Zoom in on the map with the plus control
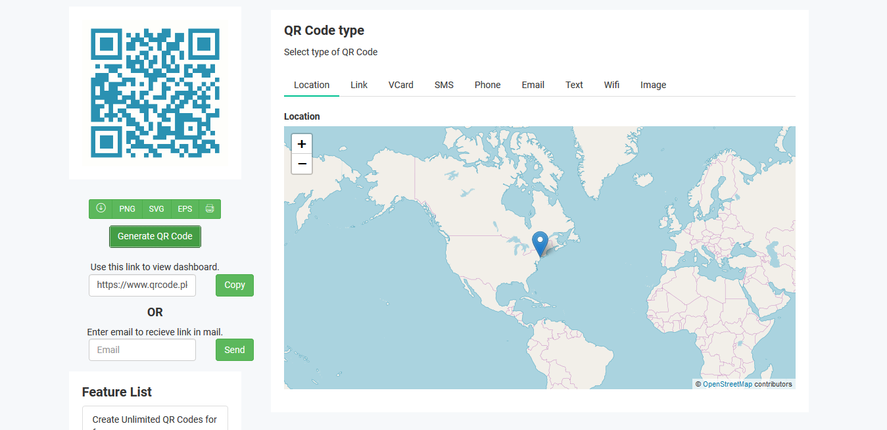The image size is (887, 430). click(301, 143)
